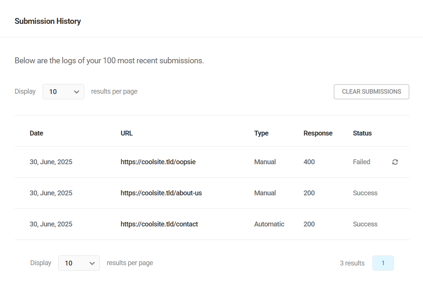The height and width of the screenshot is (289, 423).
Task: Click the Clear Submissions button
Action: (x=371, y=92)
